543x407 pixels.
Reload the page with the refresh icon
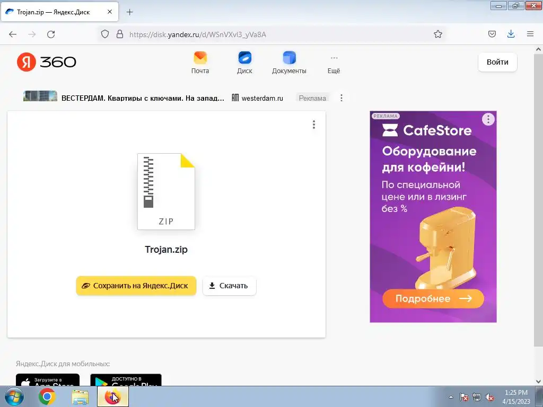click(x=51, y=34)
